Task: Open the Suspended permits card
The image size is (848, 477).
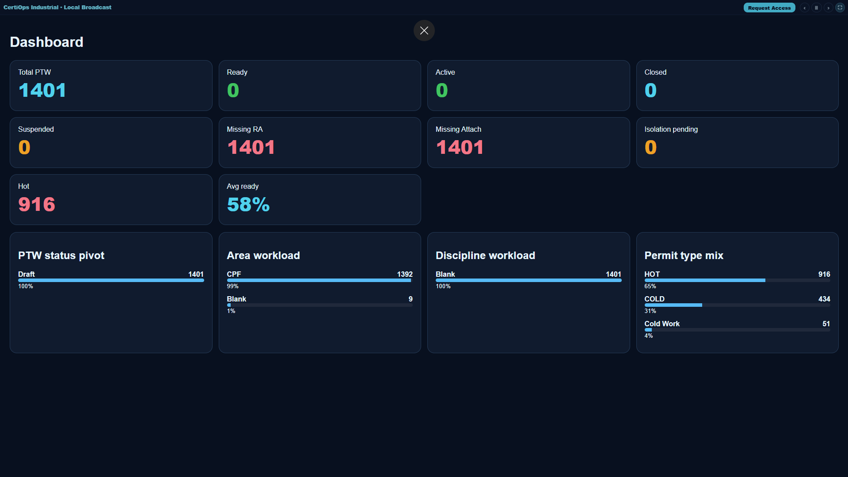Action: point(111,142)
